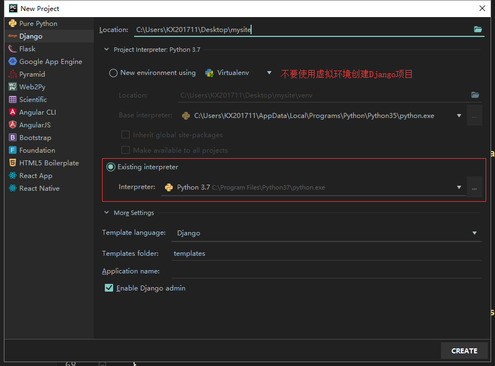Click the Templates folder field
Viewport: 495px width, 366px height.
[327, 254]
